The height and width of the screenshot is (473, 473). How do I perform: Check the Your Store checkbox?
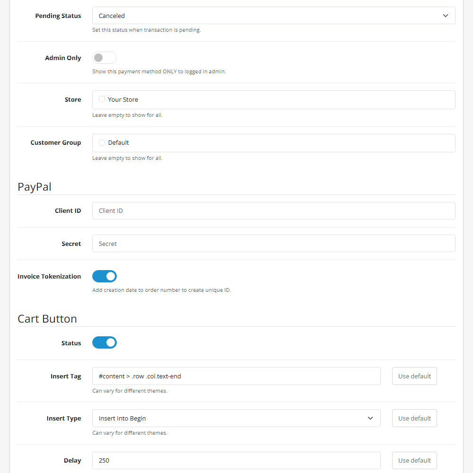coord(102,99)
